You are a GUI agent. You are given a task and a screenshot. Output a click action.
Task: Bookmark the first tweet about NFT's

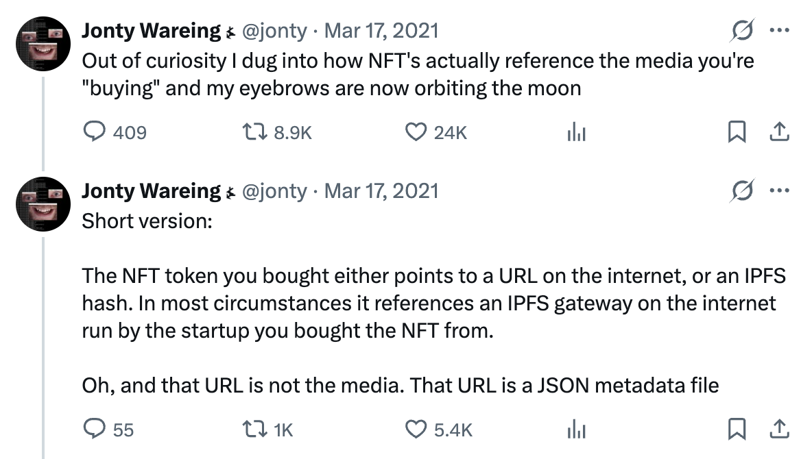pos(737,132)
